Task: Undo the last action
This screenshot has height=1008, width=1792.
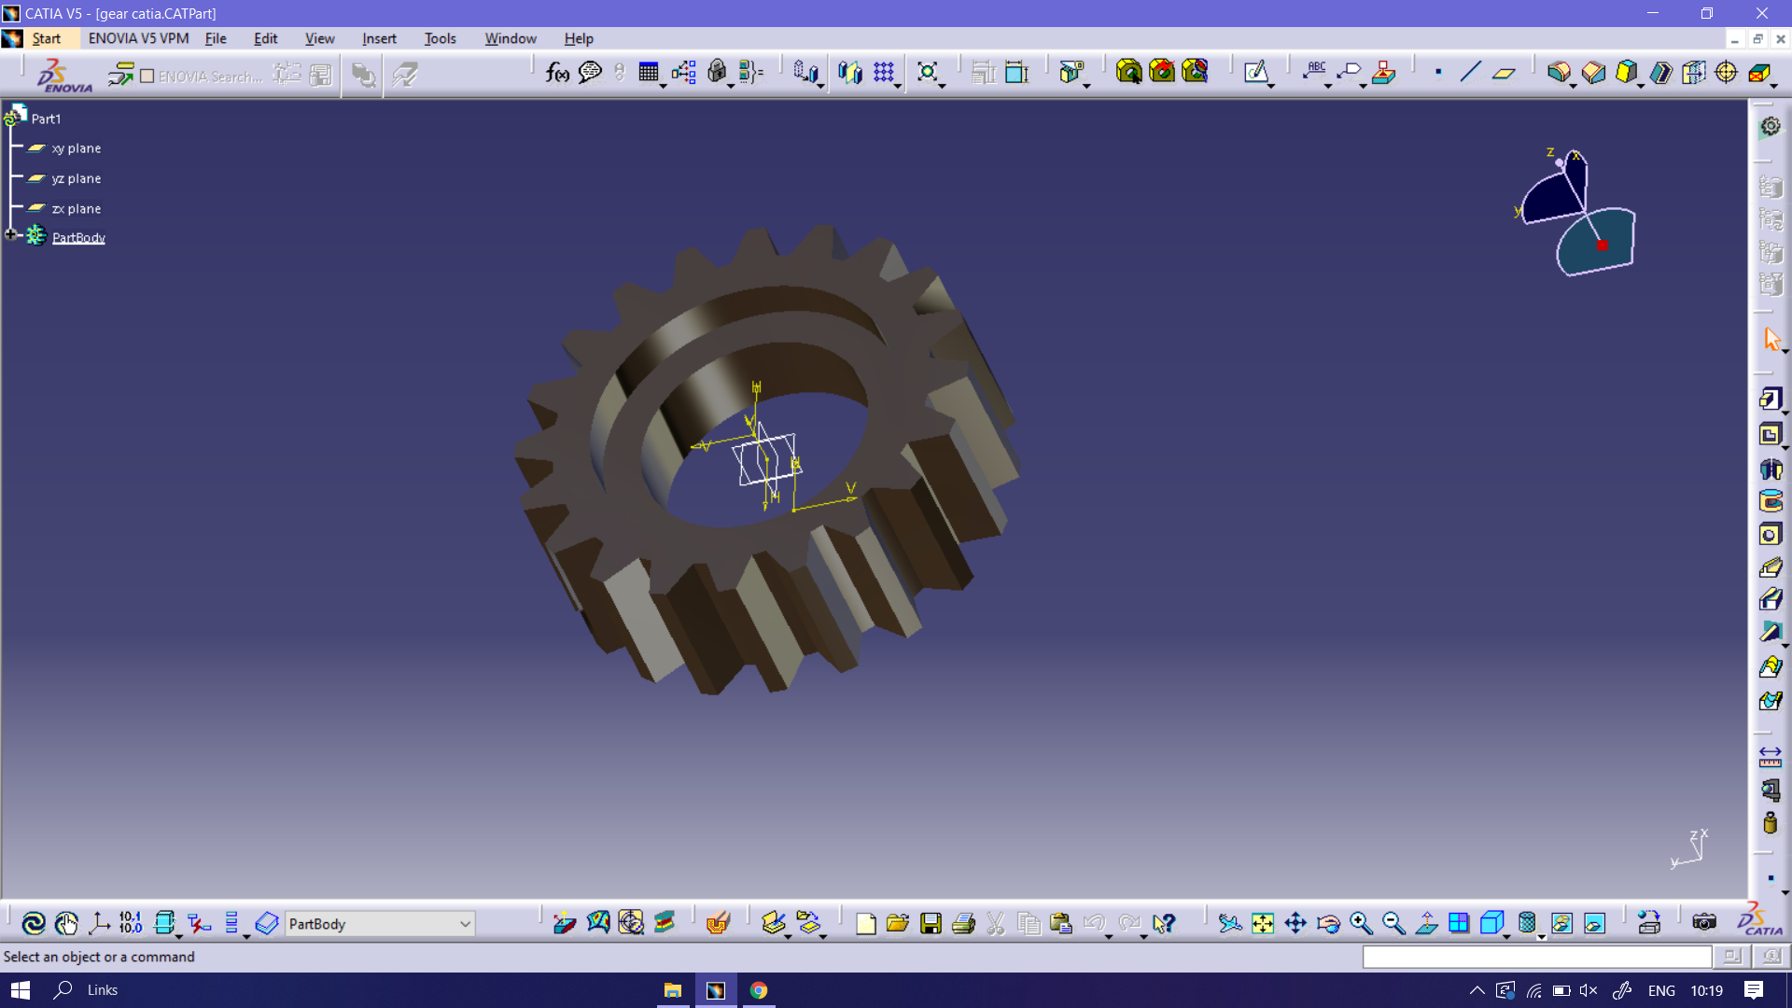Action: click(1096, 923)
